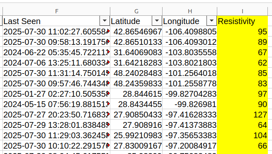Select column H header
This screenshot has width=272, height=154.
coord(189,11)
